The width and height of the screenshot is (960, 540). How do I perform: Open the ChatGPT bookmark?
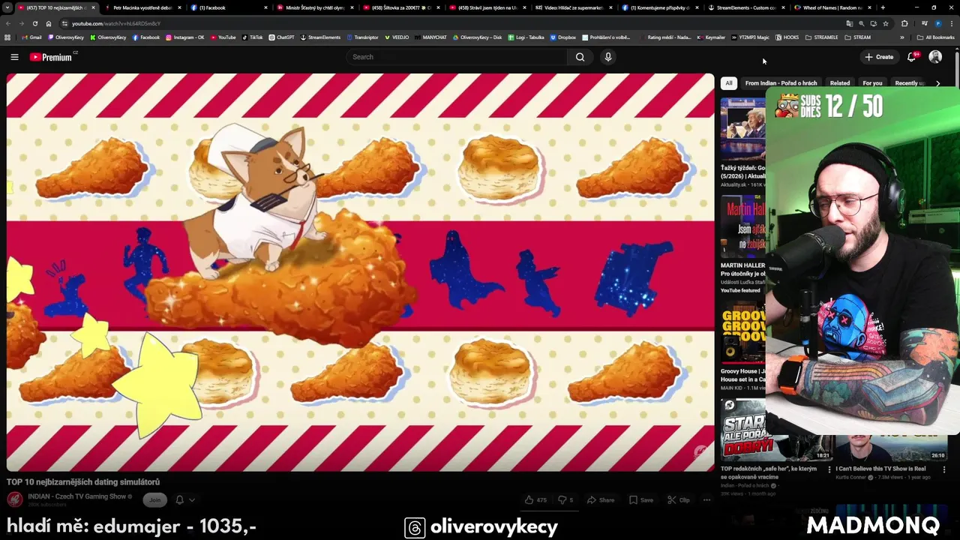point(281,37)
